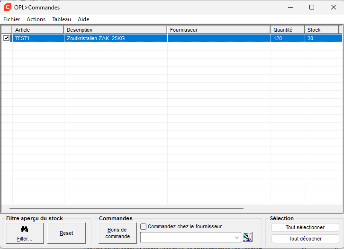Click the 'Tout décocher' button
Viewport: 344px width, 249px height.
(x=305, y=239)
